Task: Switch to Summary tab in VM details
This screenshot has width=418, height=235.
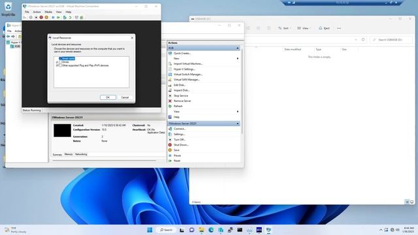Action: [57, 155]
